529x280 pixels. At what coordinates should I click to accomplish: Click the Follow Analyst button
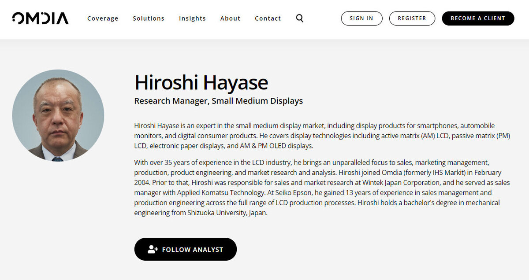[x=186, y=249]
